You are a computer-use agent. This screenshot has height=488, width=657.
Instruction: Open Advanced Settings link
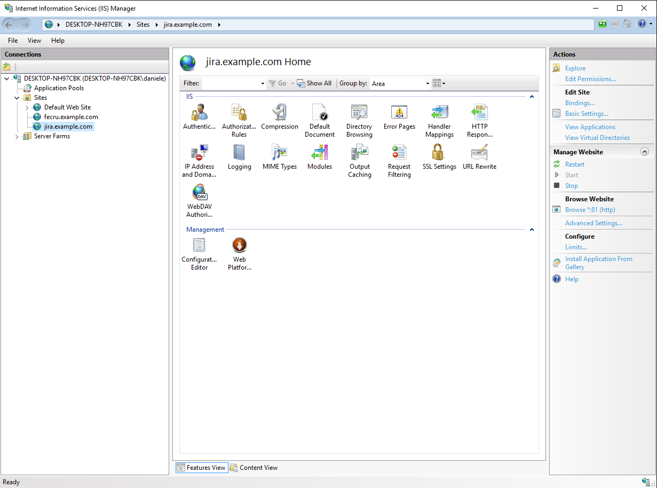pos(593,223)
